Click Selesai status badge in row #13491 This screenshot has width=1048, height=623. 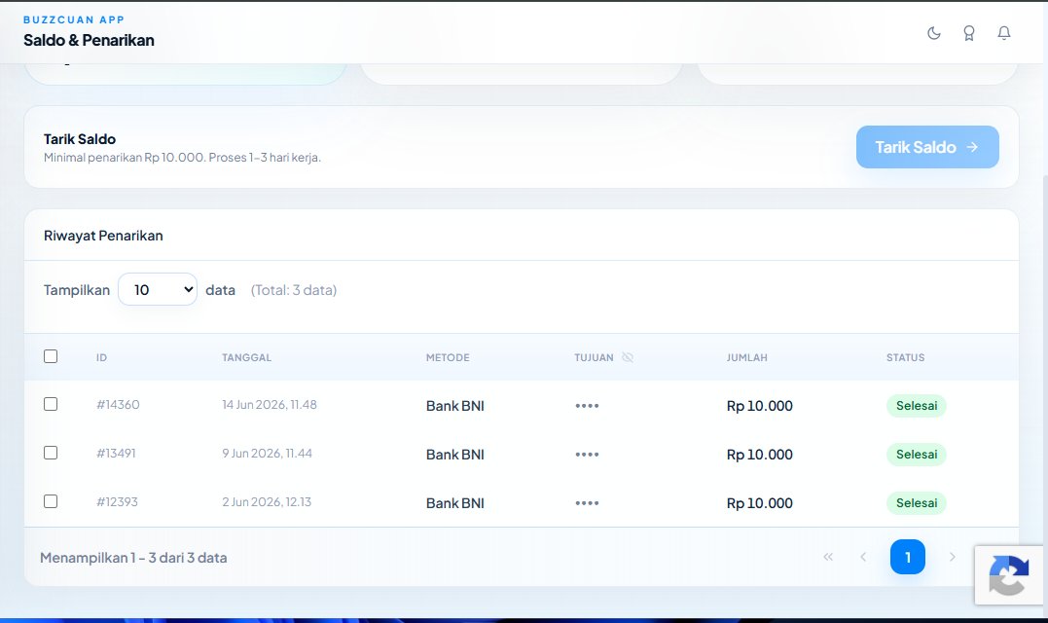(917, 455)
